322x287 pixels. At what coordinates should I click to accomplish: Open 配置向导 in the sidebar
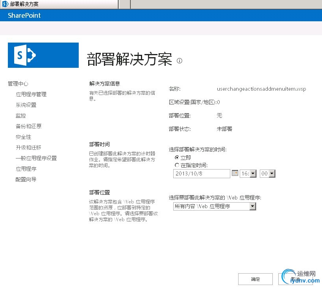[x=26, y=179]
